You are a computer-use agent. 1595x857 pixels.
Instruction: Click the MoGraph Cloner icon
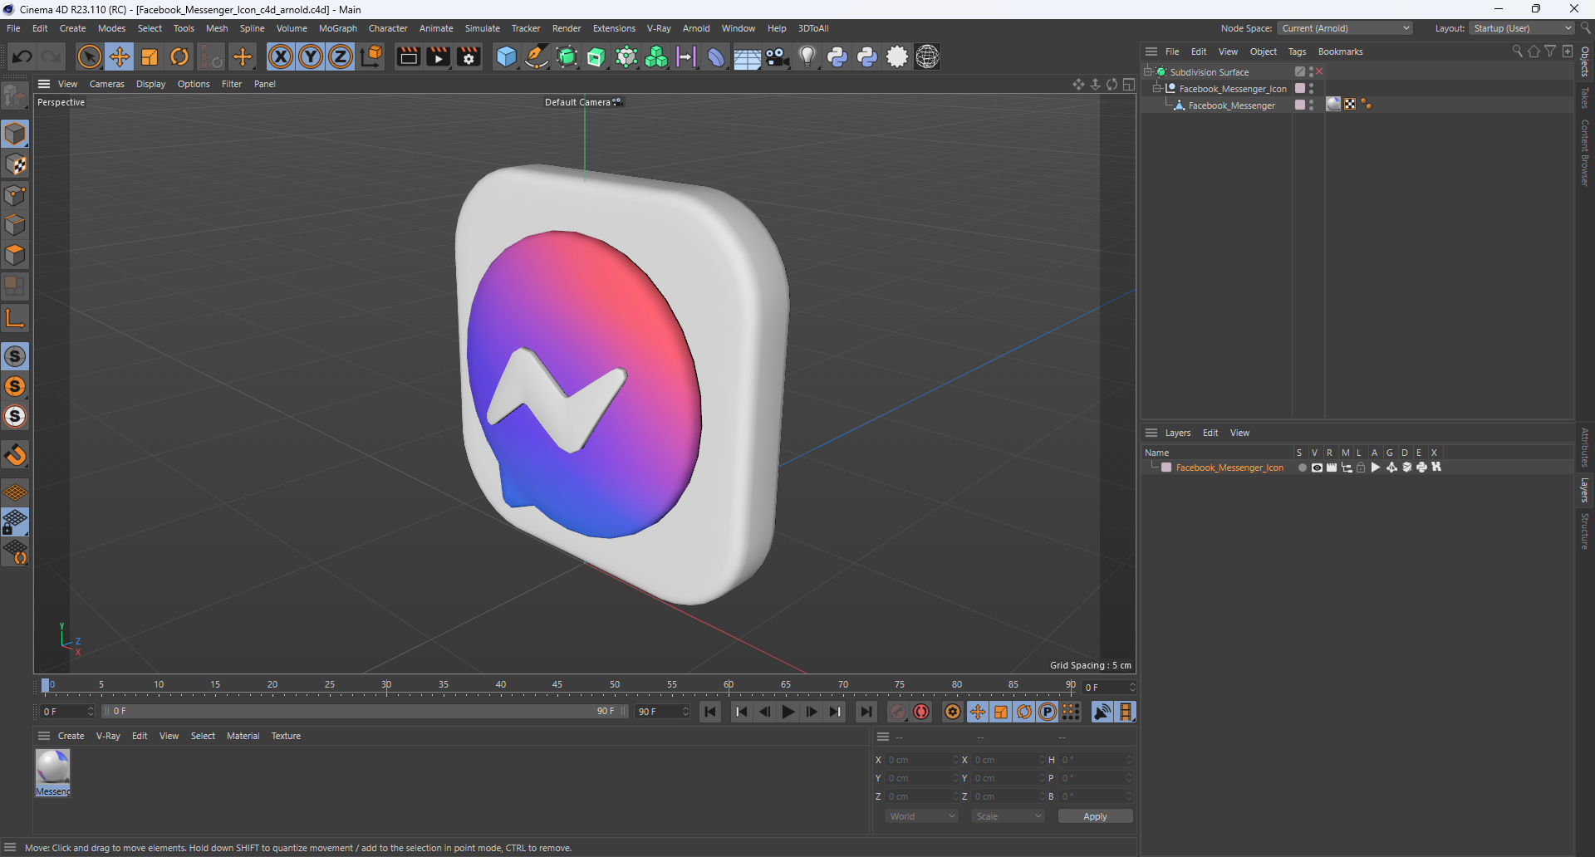tap(656, 56)
